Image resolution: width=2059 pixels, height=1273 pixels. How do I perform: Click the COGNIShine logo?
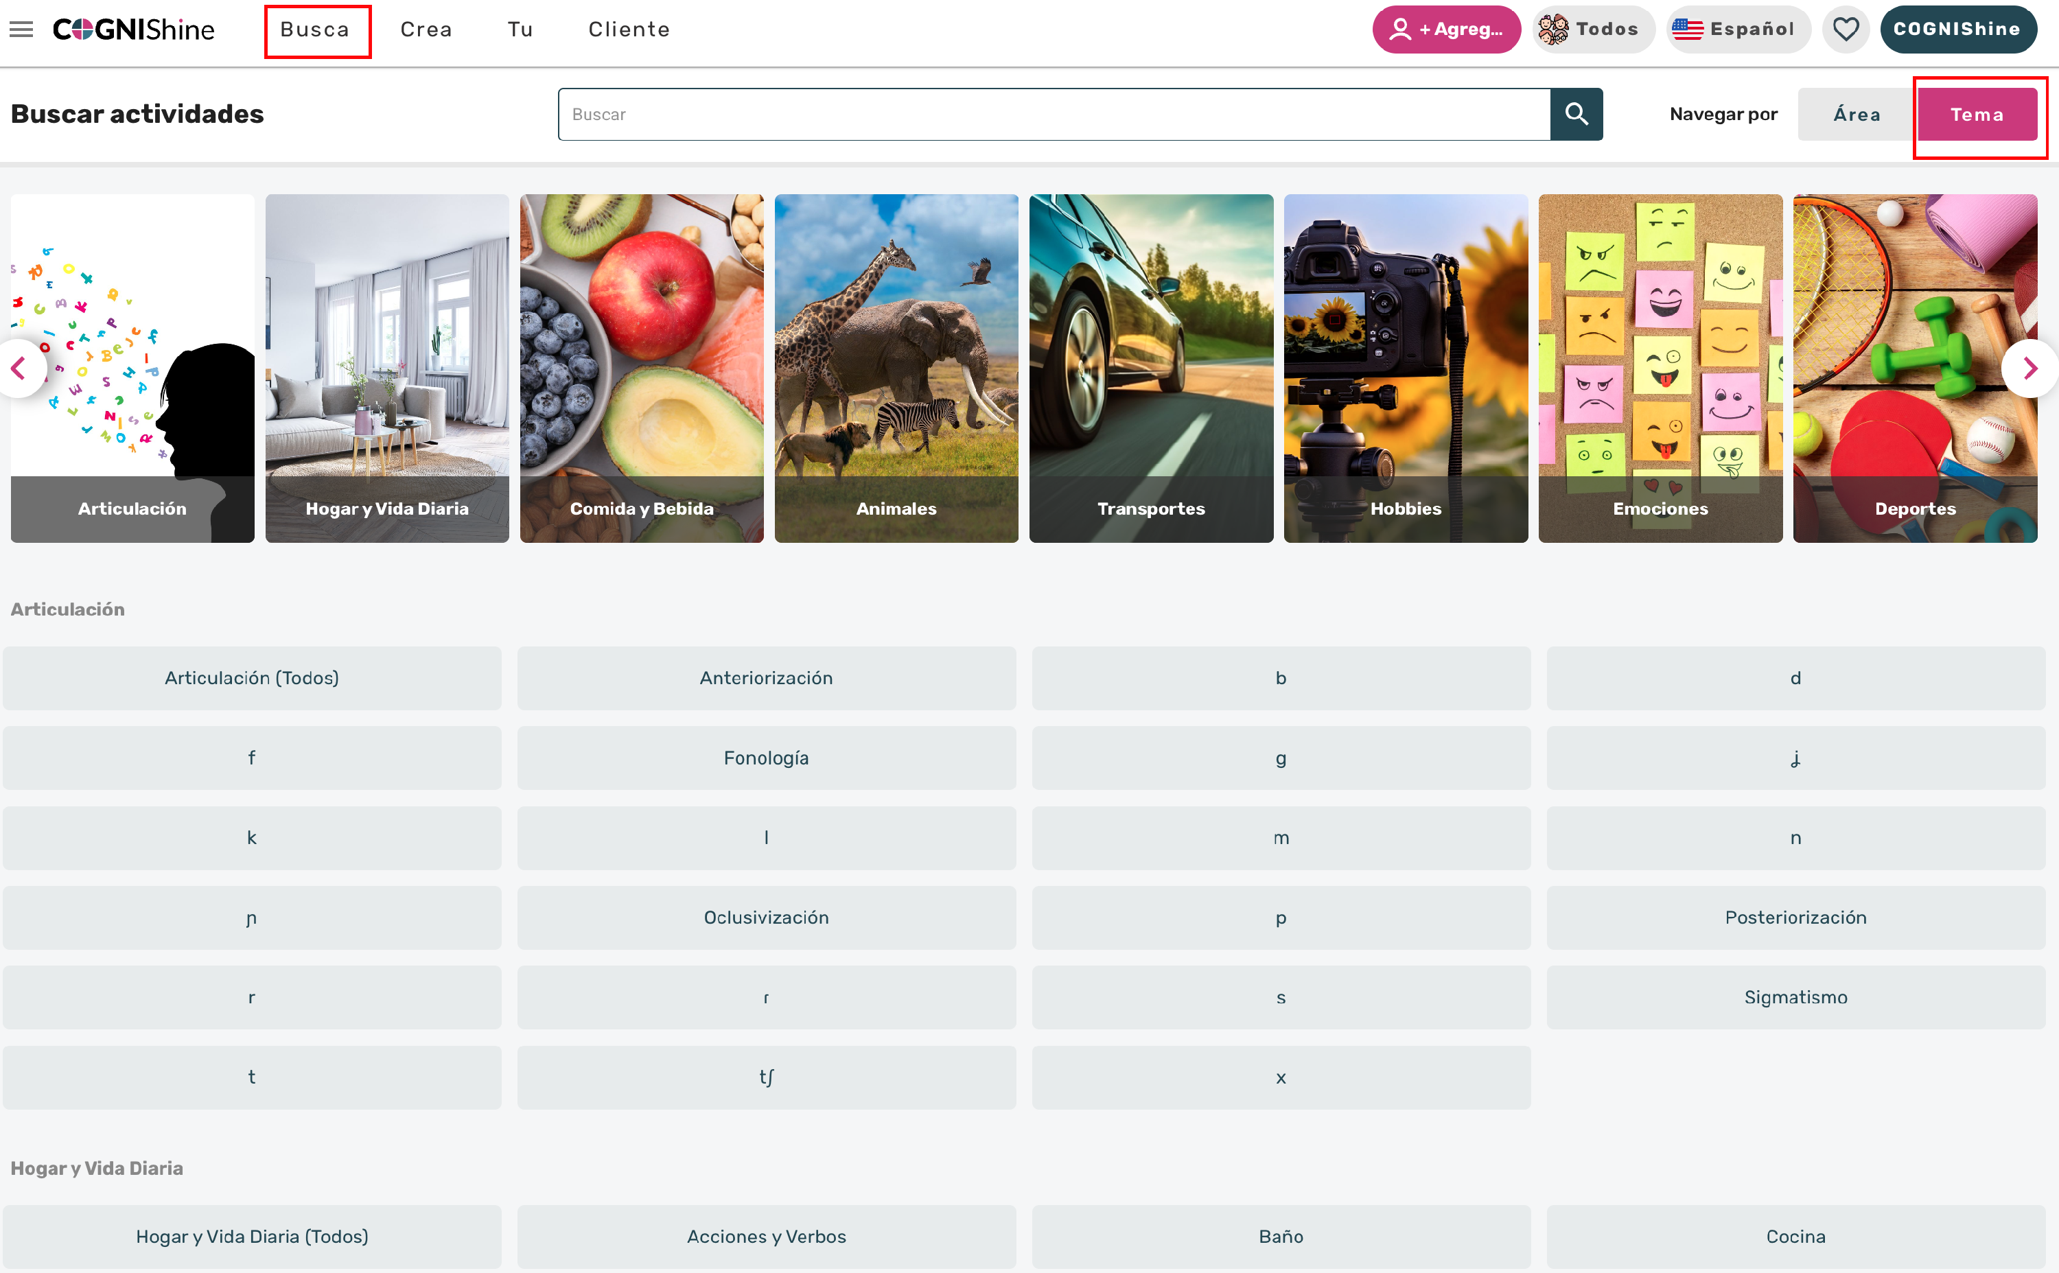tap(133, 30)
